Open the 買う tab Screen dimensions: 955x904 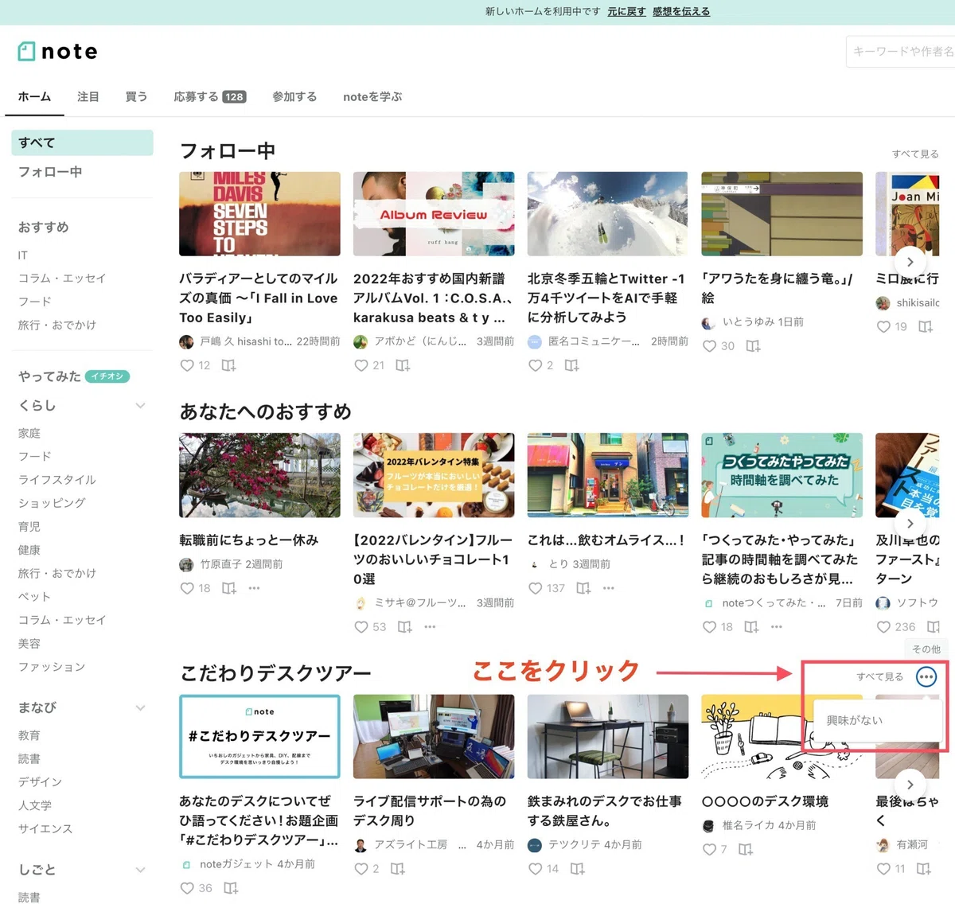coord(136,97)
